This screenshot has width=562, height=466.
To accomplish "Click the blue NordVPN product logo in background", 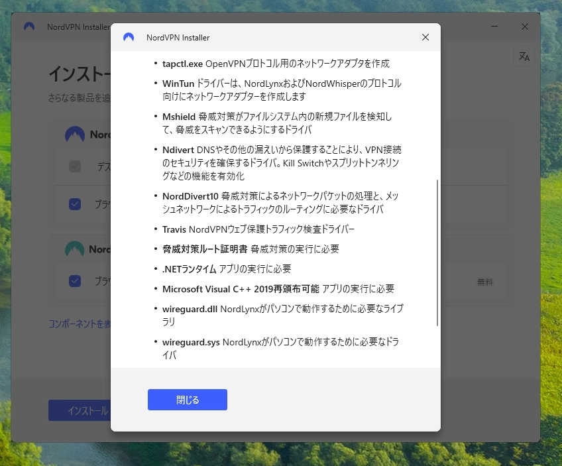I will click(74, 135).
